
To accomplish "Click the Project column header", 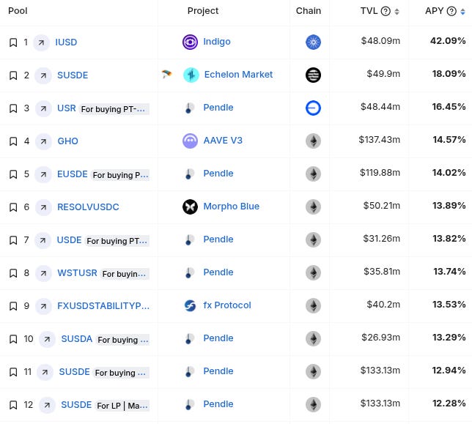I will (x=203, y=11).
